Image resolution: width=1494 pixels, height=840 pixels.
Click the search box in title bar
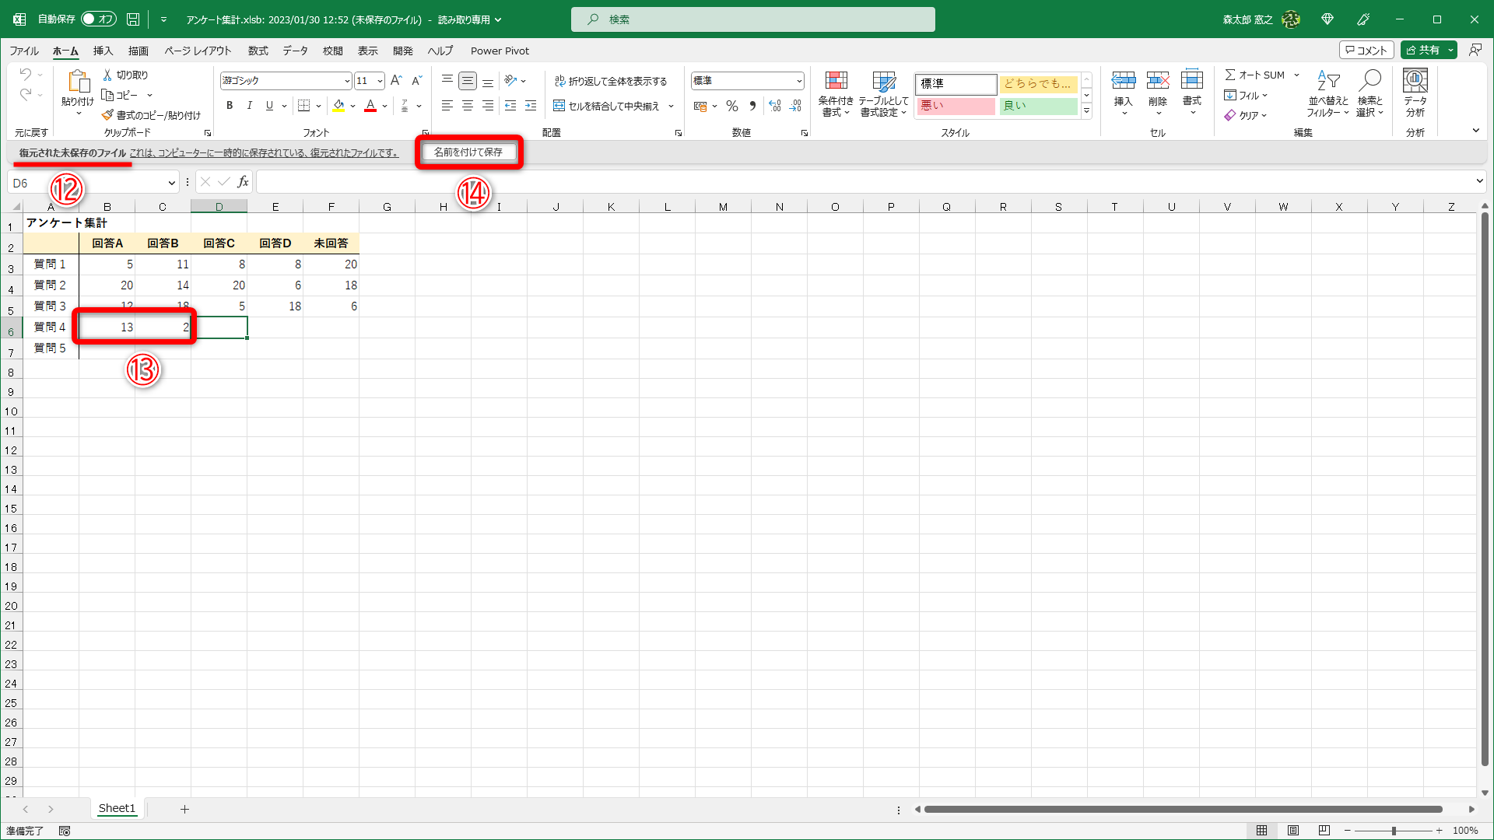tap(752, 19)
